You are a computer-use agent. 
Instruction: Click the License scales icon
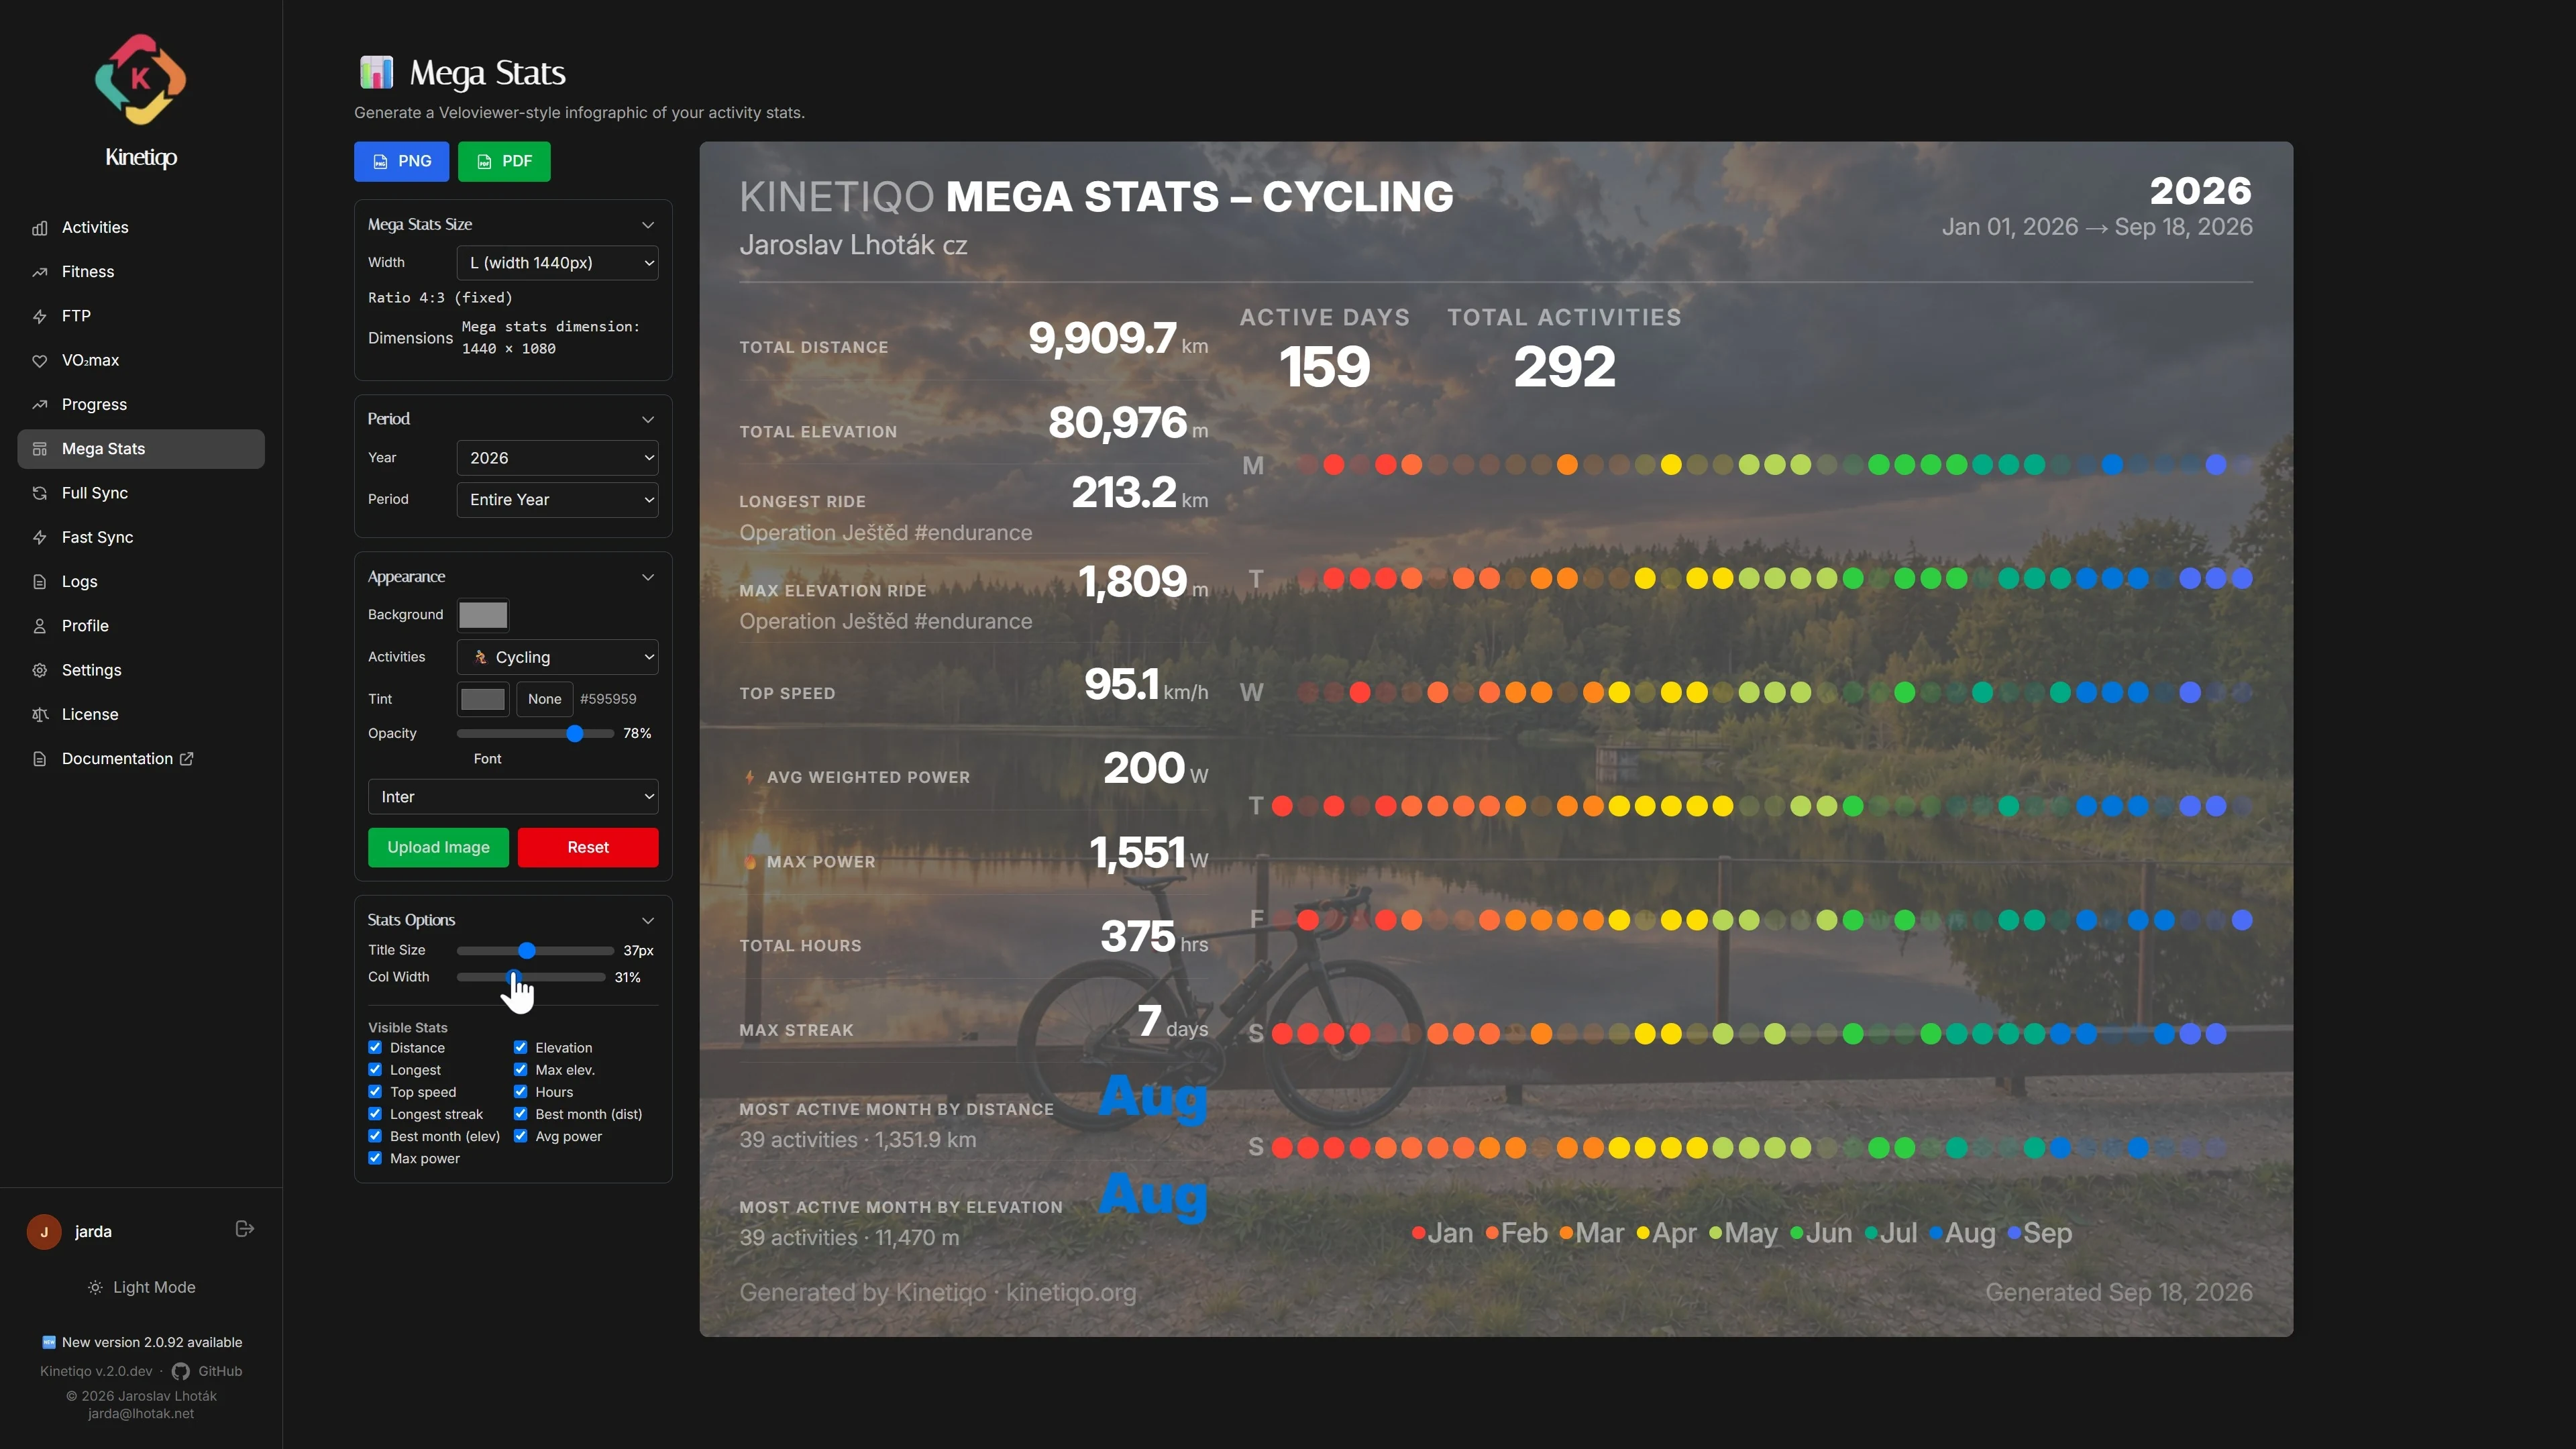click(40, 715)
